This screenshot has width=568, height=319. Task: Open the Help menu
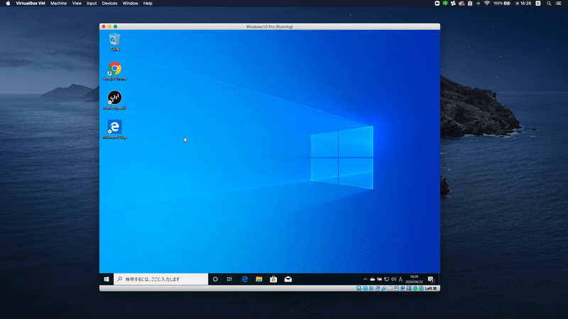tap(148, 4)
